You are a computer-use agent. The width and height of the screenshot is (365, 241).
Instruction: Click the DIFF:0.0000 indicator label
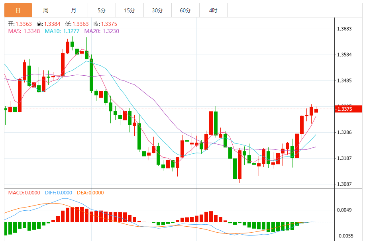59,193
